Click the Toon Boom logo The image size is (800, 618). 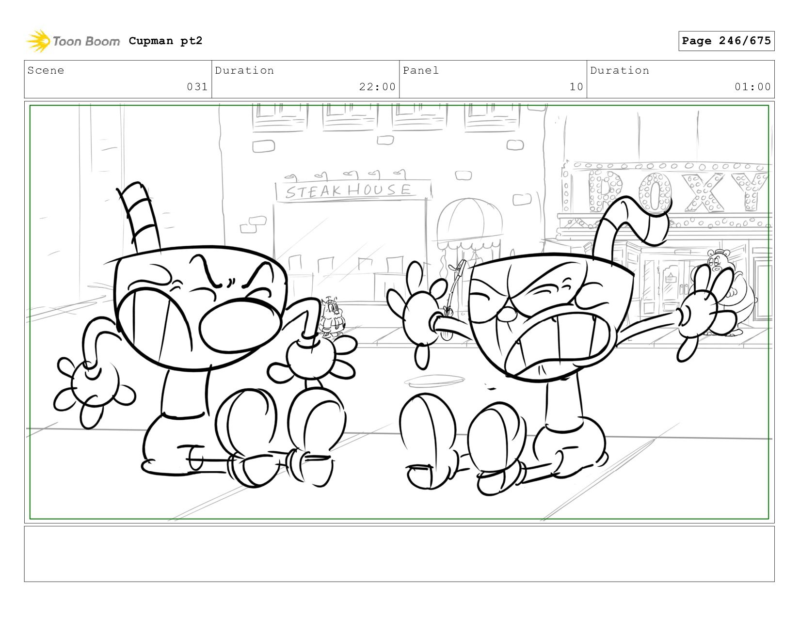73,41
